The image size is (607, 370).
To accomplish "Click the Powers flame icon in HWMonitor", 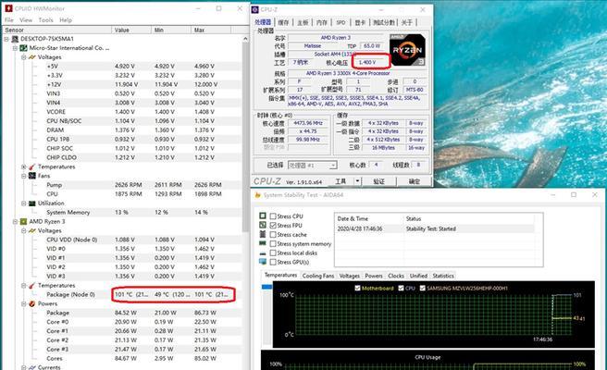I will pyautogui.click(x=32, y=303).
